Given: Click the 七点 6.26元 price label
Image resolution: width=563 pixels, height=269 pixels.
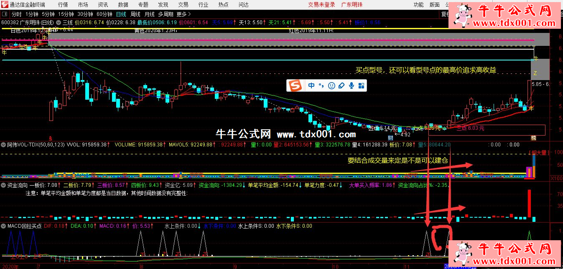Looking at the screenshot, I should [x=427, y=128].
